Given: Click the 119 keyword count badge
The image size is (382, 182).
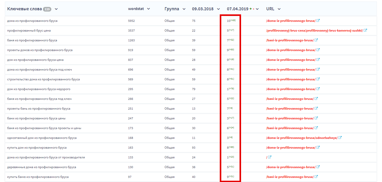Looking at the screenshot, I should (x=47, y=9).
